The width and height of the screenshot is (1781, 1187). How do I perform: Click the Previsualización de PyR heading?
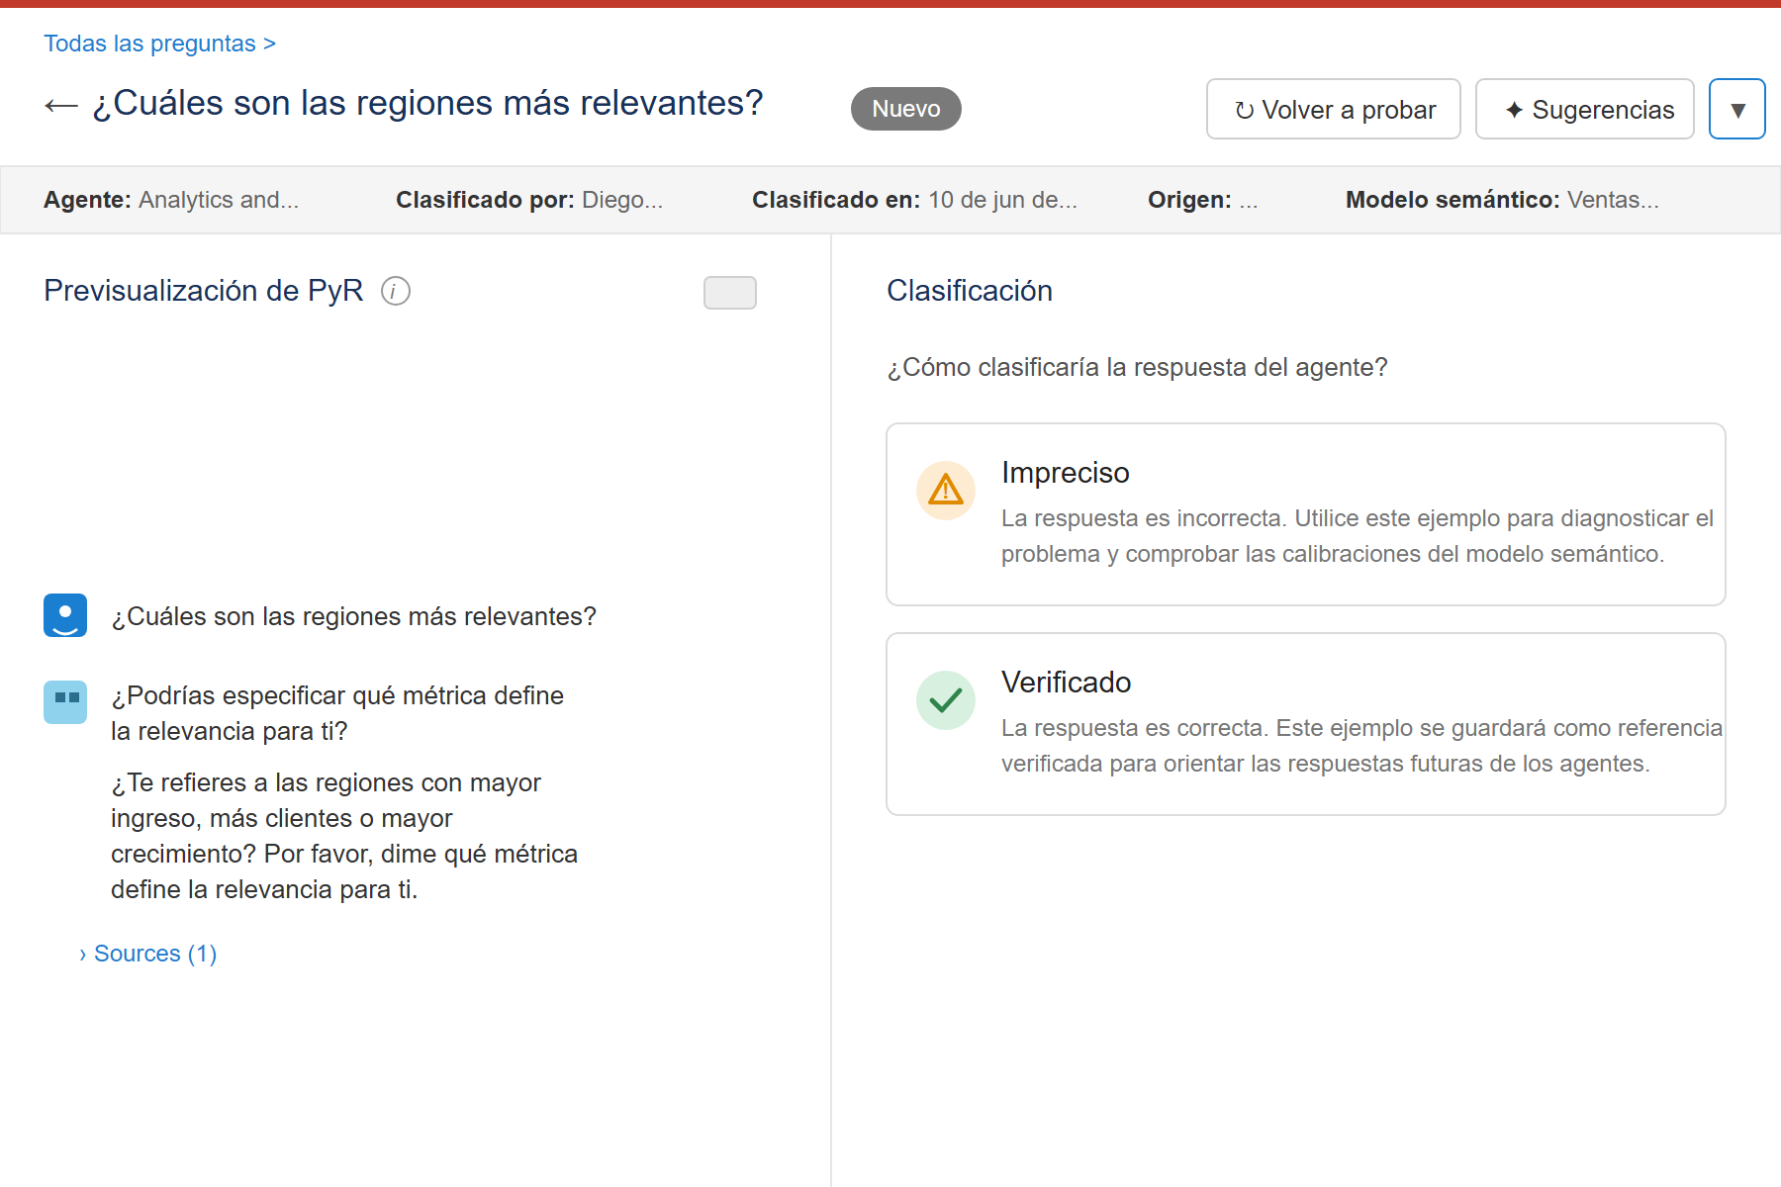(204, 291)
